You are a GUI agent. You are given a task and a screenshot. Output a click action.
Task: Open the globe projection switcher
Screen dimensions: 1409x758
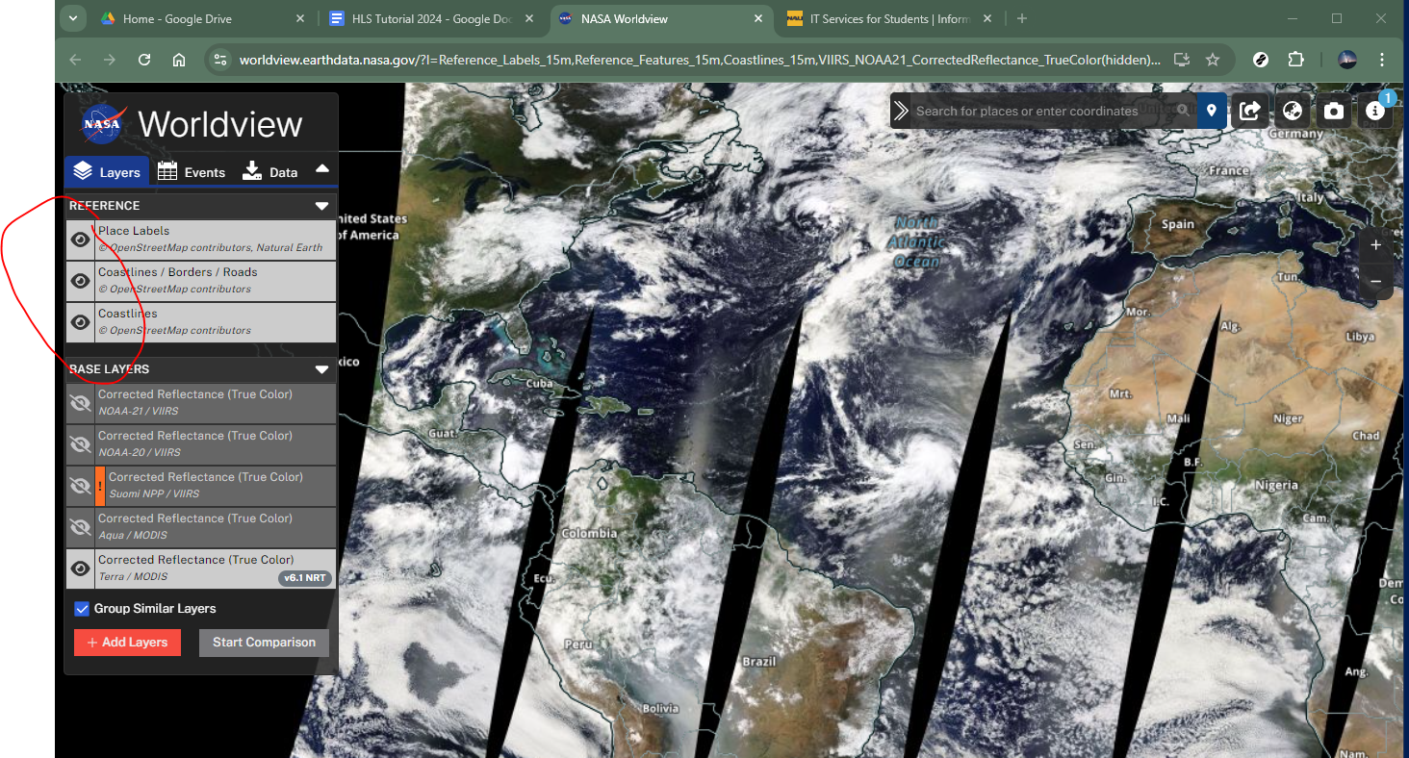point(1292,111)
